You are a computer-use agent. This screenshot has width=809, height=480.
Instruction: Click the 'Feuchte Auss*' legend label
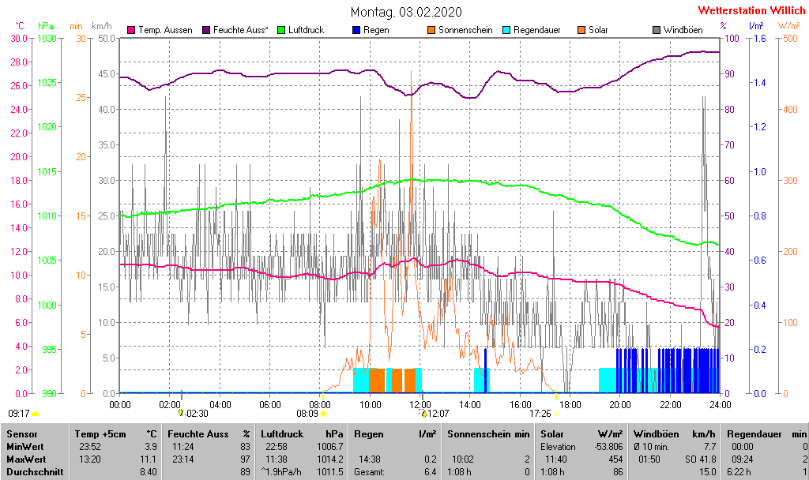(x=240, y=30)
